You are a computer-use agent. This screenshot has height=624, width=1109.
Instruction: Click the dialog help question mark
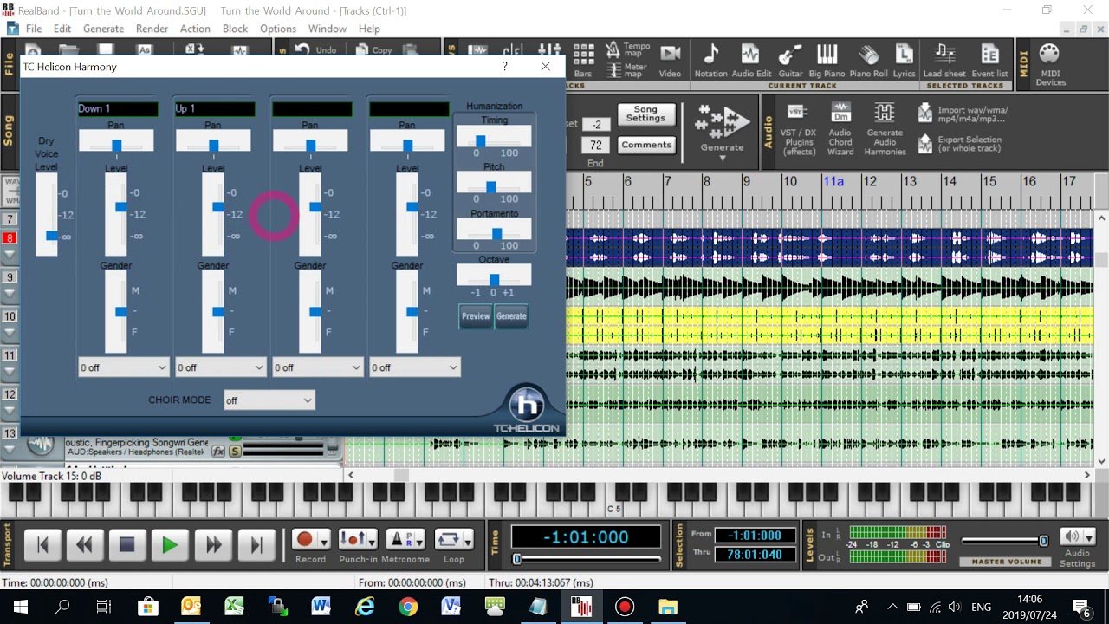[505, 66]
